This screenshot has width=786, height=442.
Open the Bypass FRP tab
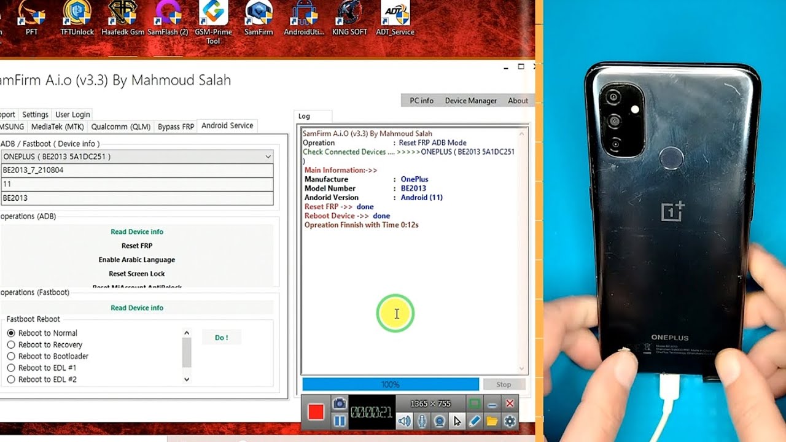[x=176, y=126]
